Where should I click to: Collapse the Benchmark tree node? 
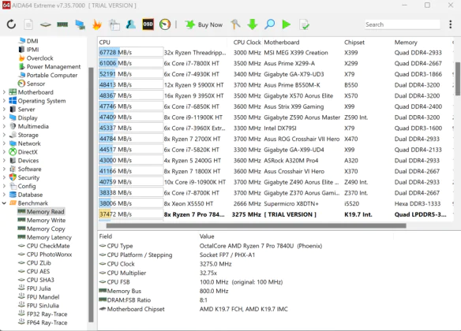click(4, 203)
